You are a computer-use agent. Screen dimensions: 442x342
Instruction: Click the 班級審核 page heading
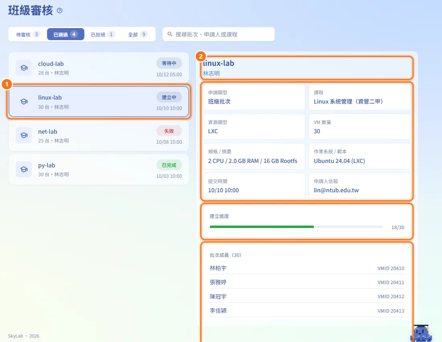coord(31,10)
